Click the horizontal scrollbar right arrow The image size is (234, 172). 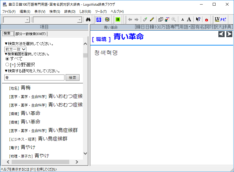77,162
